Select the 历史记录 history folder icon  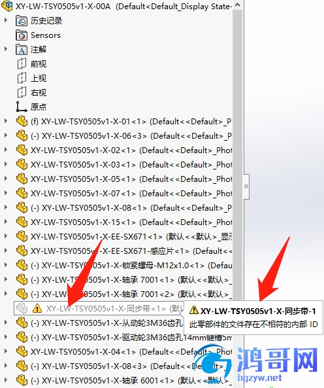tap(22, 21)
